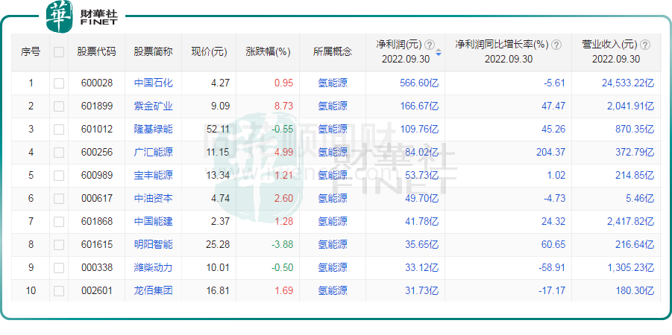Check the box for 中国石化 row
Viewport: 672px width, 335px height.
[59, 83]
